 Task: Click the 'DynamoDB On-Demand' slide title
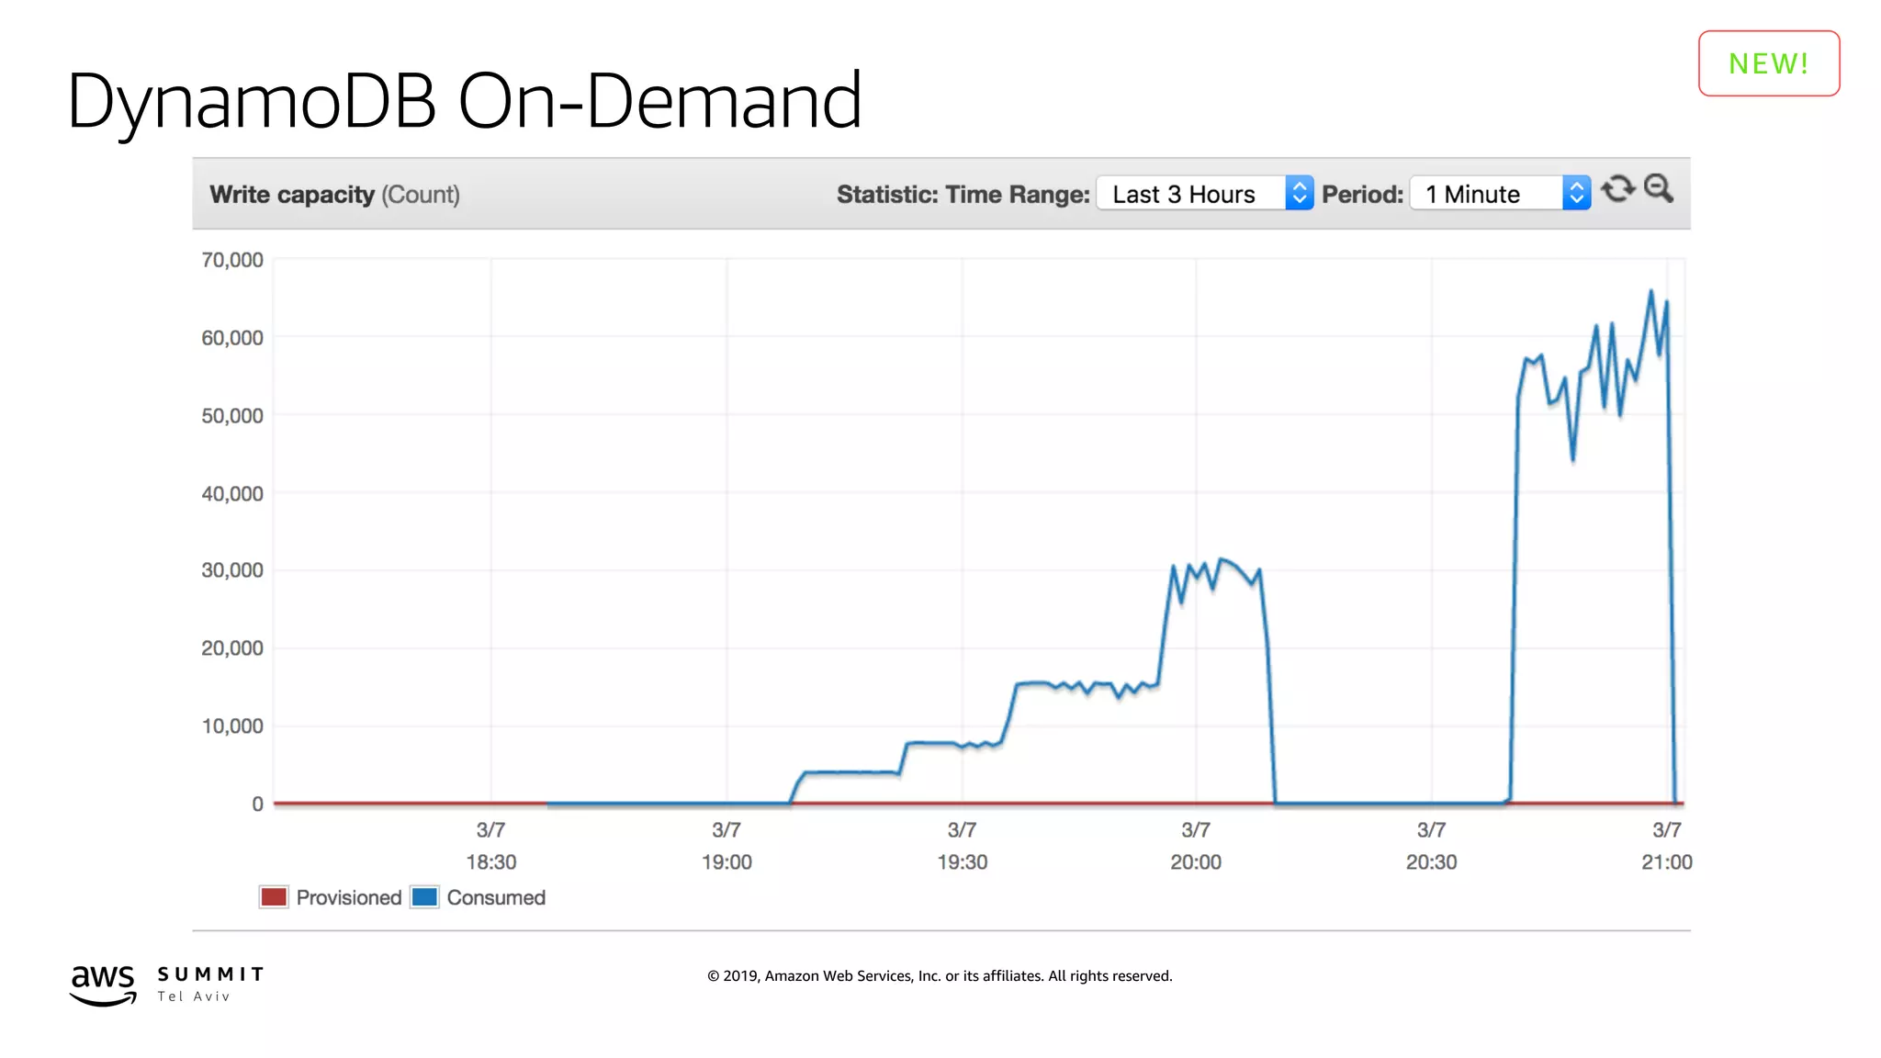pos(465,101)
